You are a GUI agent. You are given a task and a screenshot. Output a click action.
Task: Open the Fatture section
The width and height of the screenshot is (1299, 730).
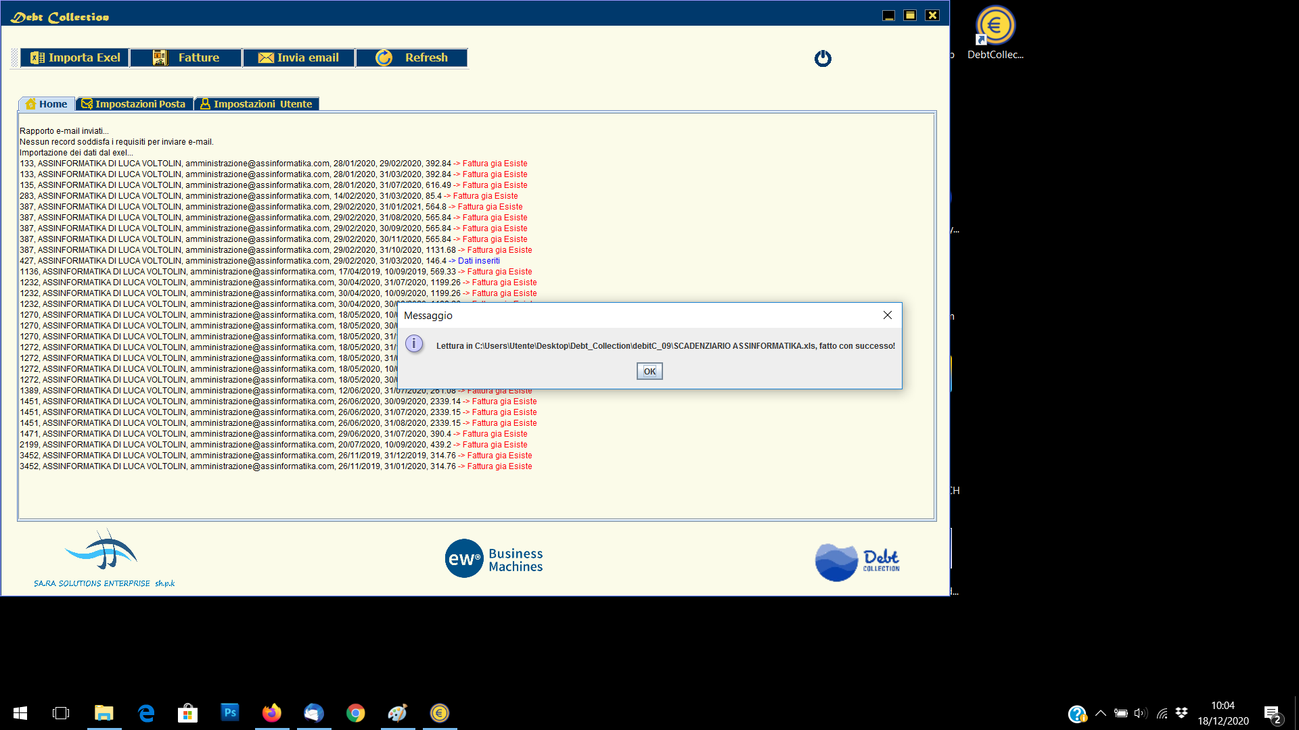tap(186, 57)
